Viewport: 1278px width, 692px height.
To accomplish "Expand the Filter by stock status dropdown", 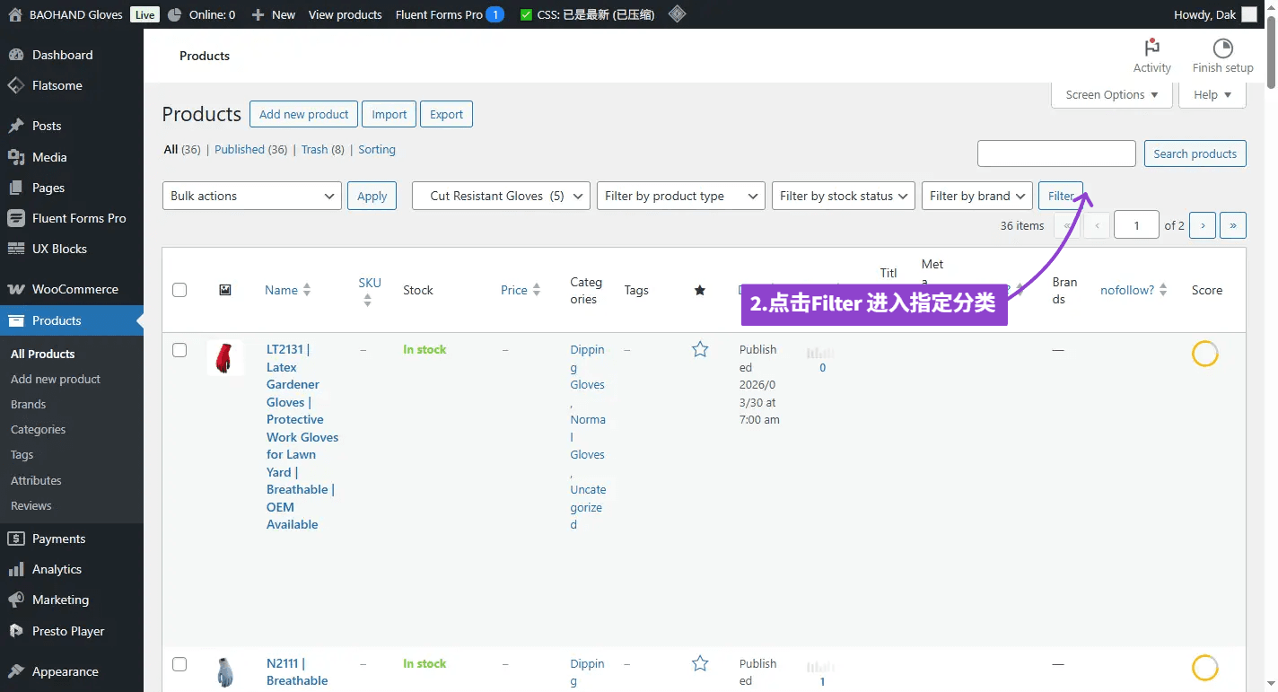I will pyautogui.click(x=843, y=196).
